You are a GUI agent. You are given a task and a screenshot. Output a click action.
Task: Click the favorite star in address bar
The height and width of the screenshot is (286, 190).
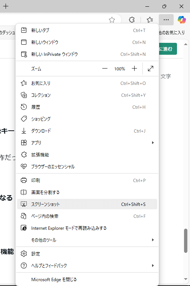pyautogui.click(x=112, y=20)
